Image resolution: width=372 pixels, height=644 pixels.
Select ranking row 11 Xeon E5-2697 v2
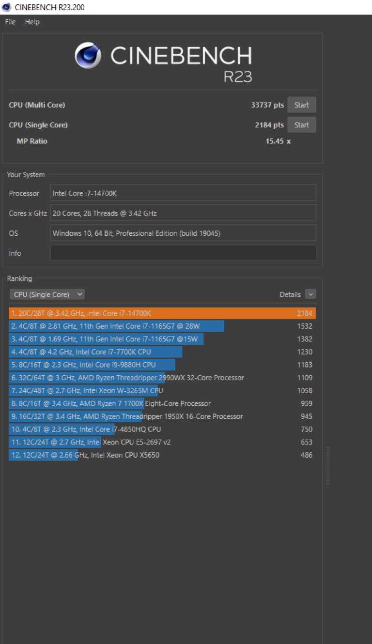coord(162,442)
